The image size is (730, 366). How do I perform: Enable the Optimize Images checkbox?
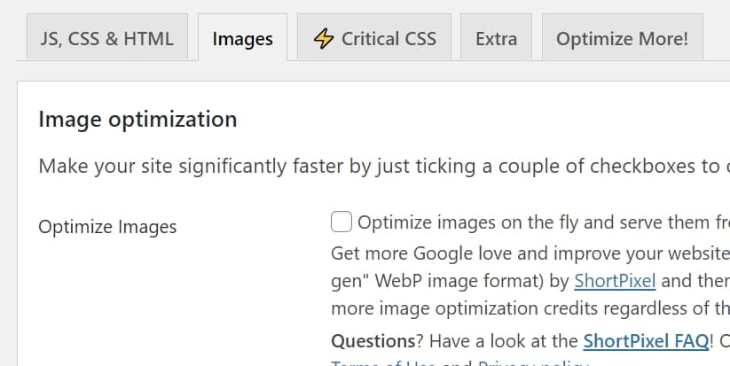click(x=342, y=222)
